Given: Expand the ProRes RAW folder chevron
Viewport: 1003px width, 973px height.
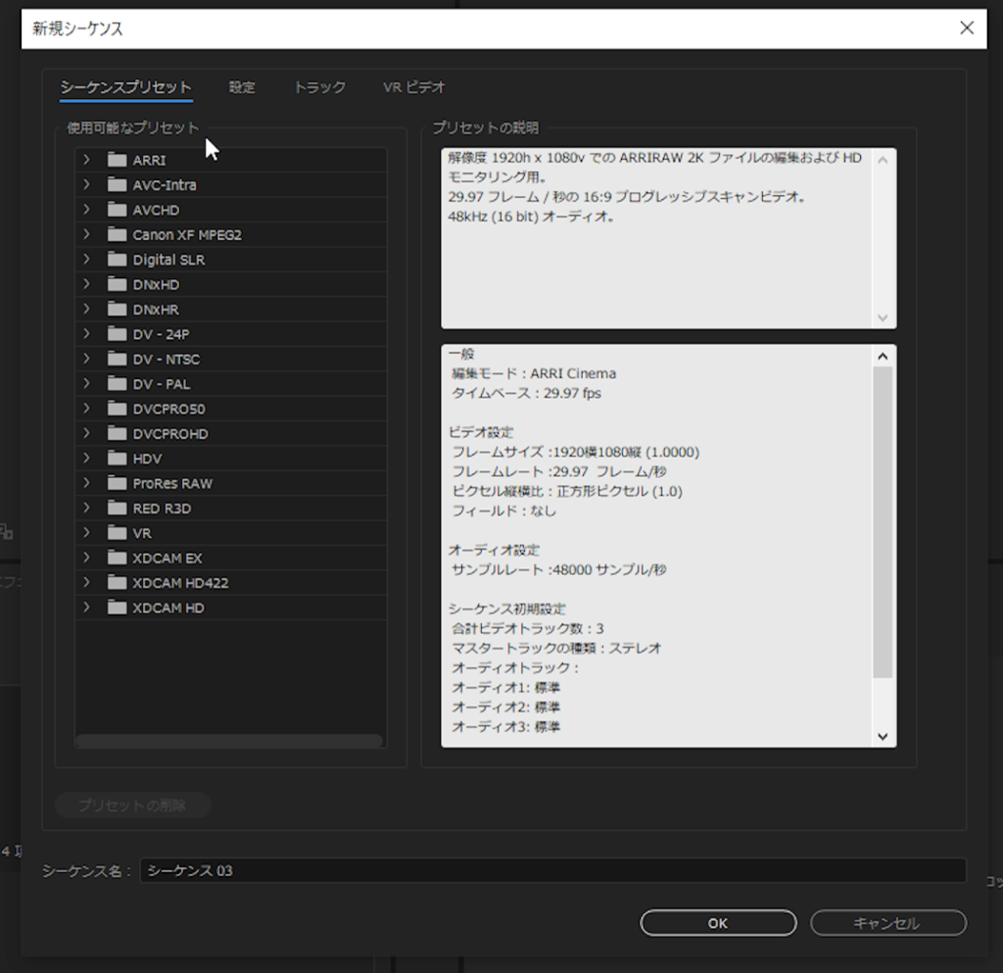Looking at the screenshot, I should [x=86, y=483].
